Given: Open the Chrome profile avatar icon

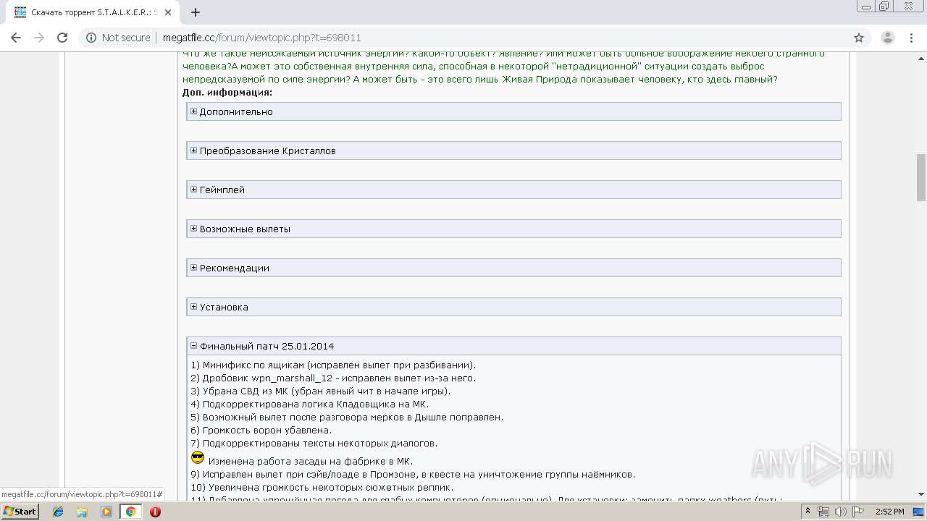Looking at the screenshot, I should point(887,38).
